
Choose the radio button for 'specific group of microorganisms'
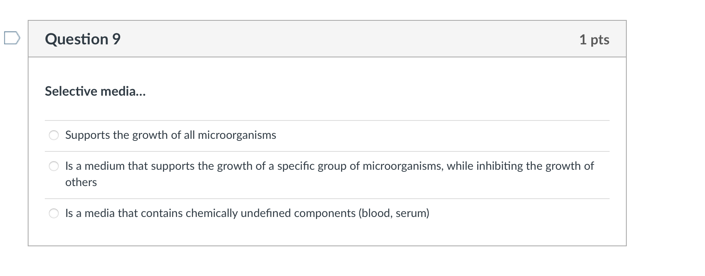point(54,166)
